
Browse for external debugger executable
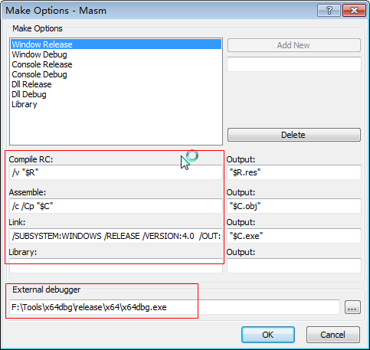pyautogui.click(x=352, y=307)
